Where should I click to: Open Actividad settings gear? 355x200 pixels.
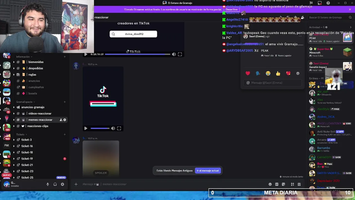click(326, 27)
